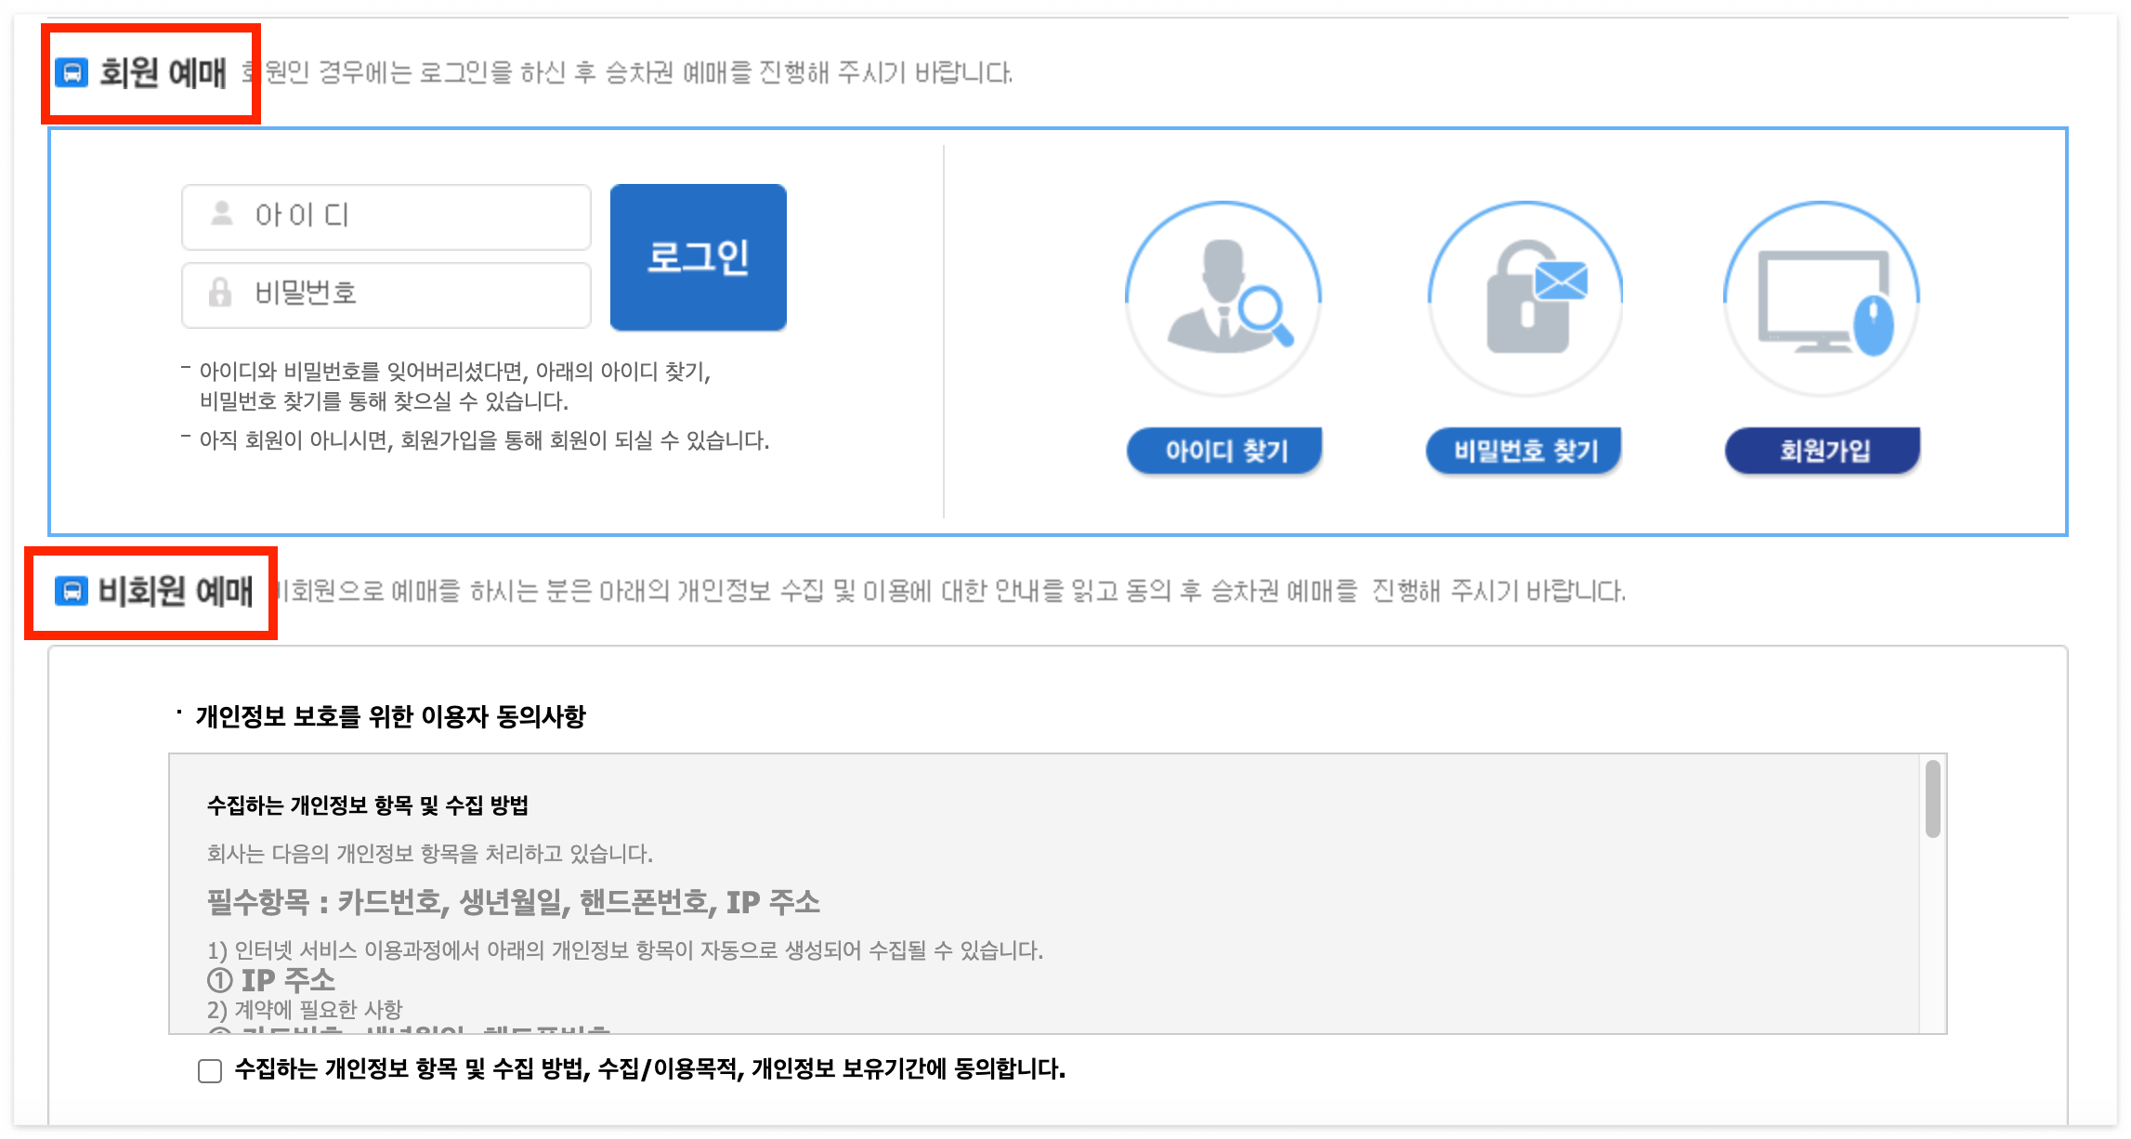Click the monitor and mouse sign-up icon
The width and height of the screenshot is (2131, 1139).
[1822, 298]
